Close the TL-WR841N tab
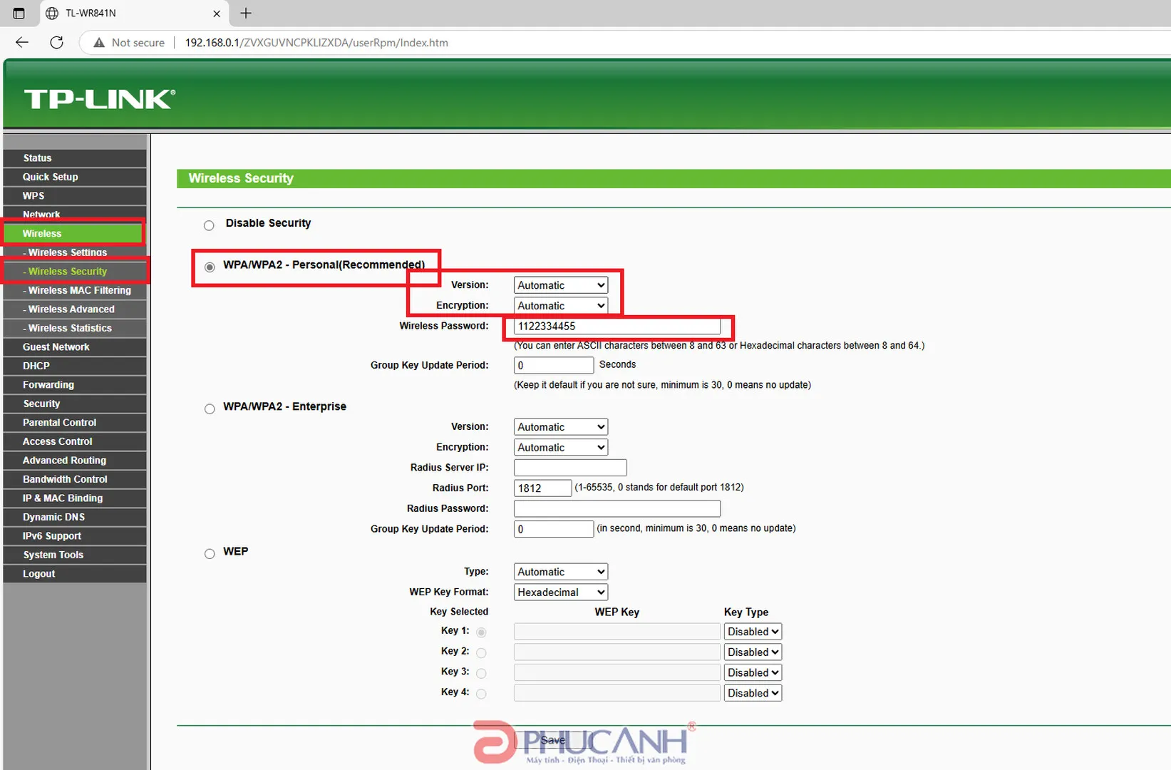1171x770 pixels. click(217, 14)
